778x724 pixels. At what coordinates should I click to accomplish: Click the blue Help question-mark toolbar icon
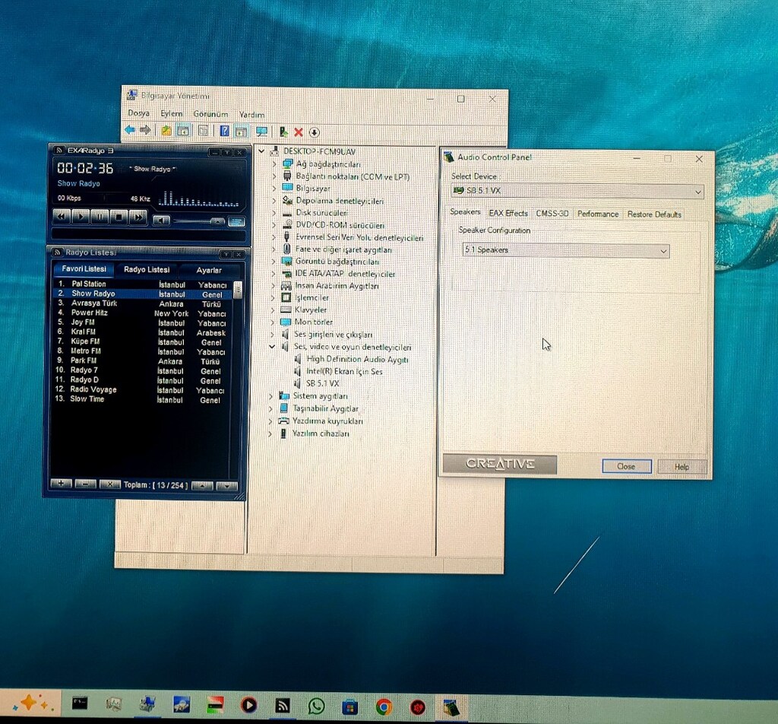click(x=225, y=131)
